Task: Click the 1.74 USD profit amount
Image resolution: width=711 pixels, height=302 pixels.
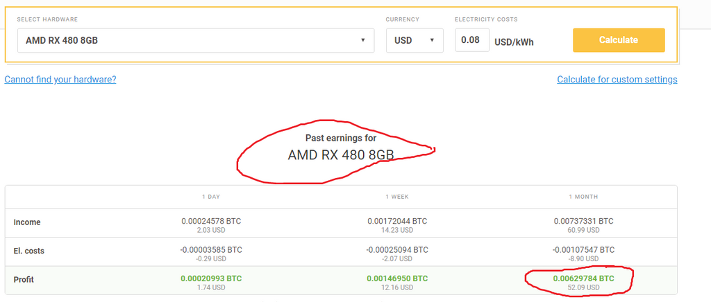Action: (211, 287)
